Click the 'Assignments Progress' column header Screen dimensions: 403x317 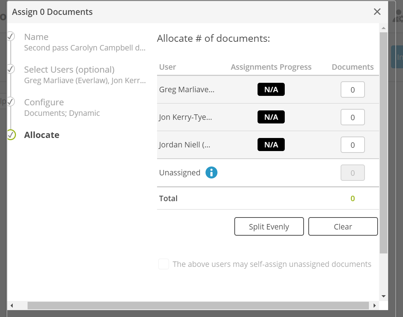click(x=271, y=67)
